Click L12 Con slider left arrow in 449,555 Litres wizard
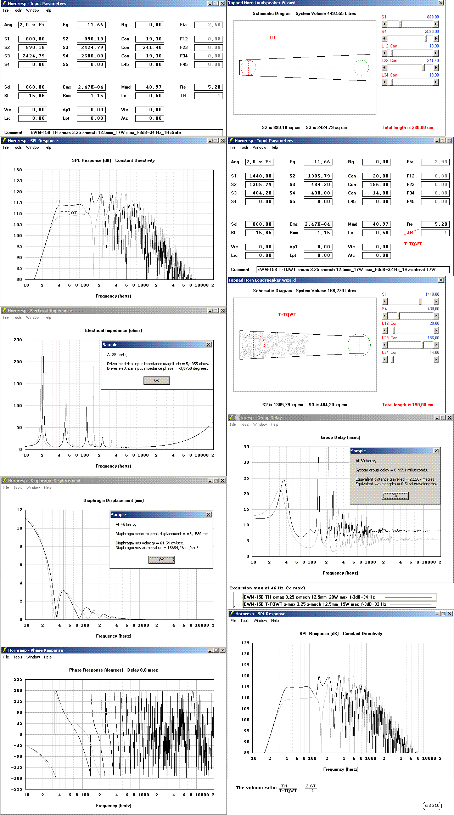This screenshot has height=815, width=454. click(x=385, y=53)
